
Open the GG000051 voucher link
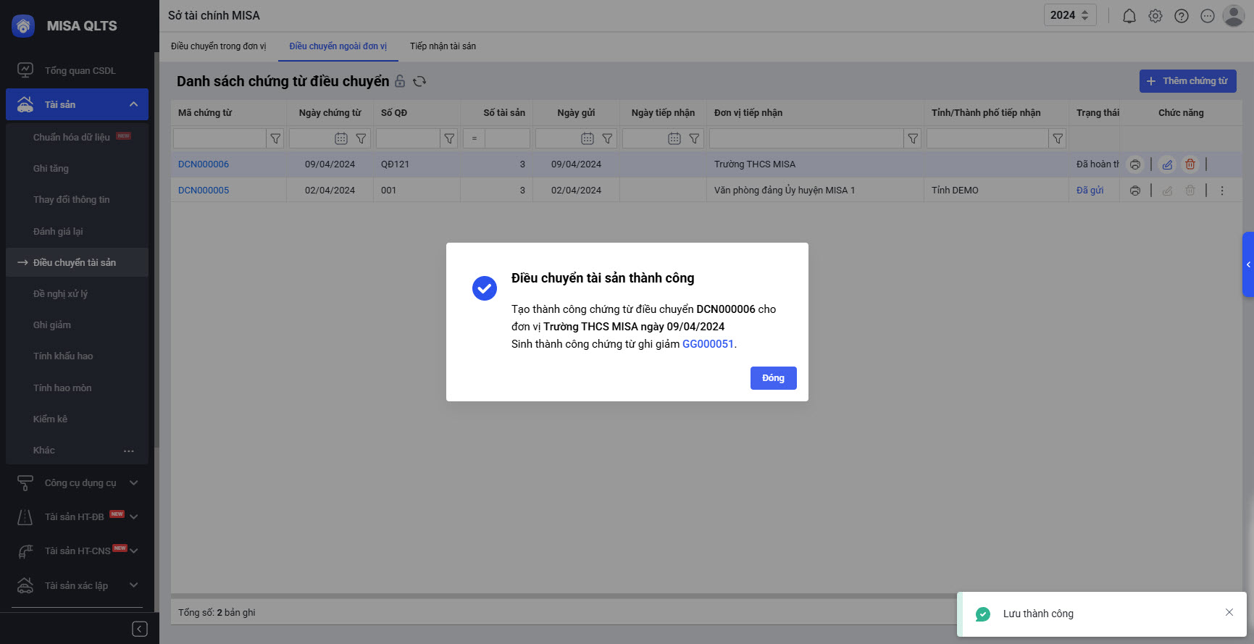pos(708,344)
